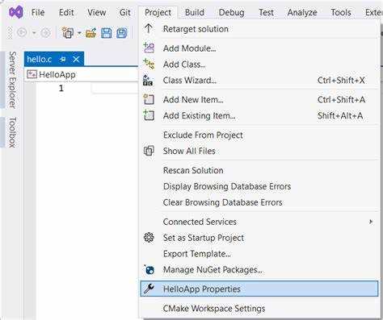Open the Git menu

pos(125,12)
